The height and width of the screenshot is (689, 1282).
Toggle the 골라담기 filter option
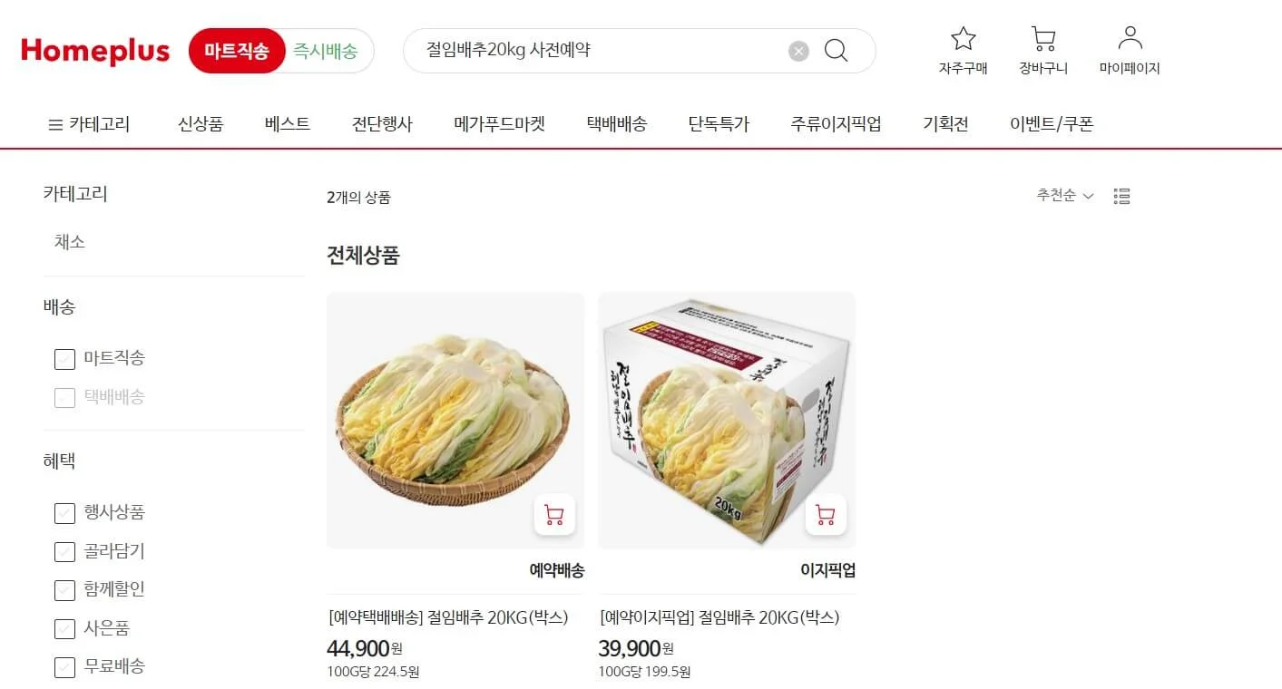[x=64, y=551]
